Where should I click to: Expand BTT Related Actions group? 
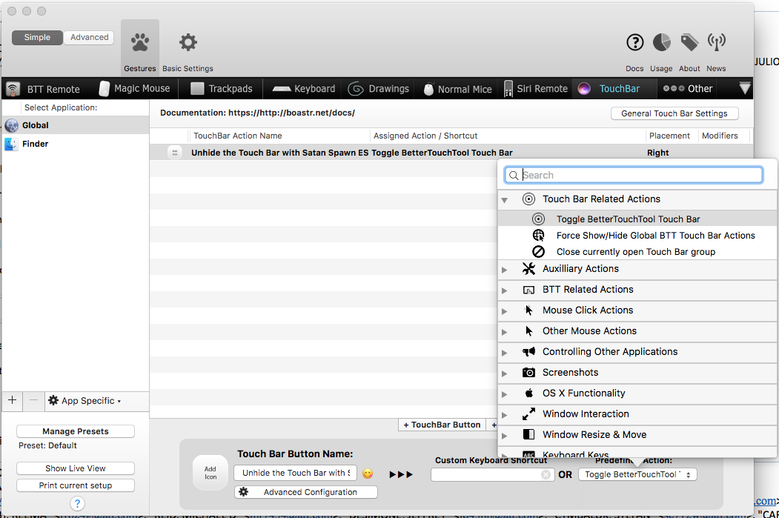505,290
